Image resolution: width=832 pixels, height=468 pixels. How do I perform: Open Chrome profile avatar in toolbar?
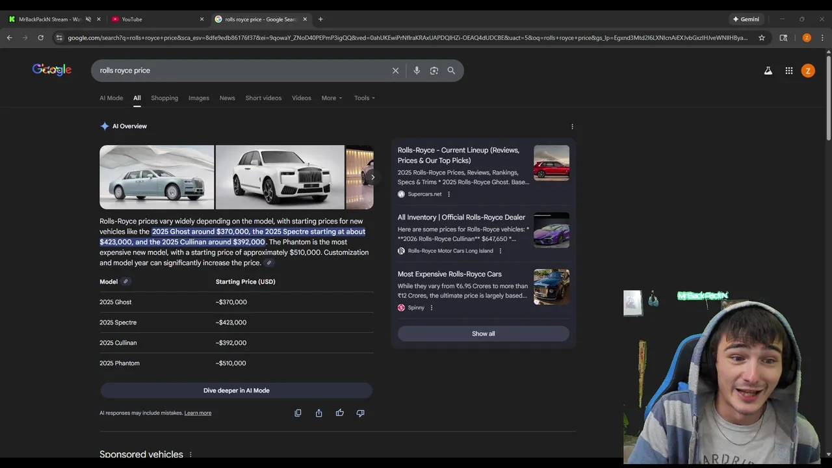click(807, 38)
